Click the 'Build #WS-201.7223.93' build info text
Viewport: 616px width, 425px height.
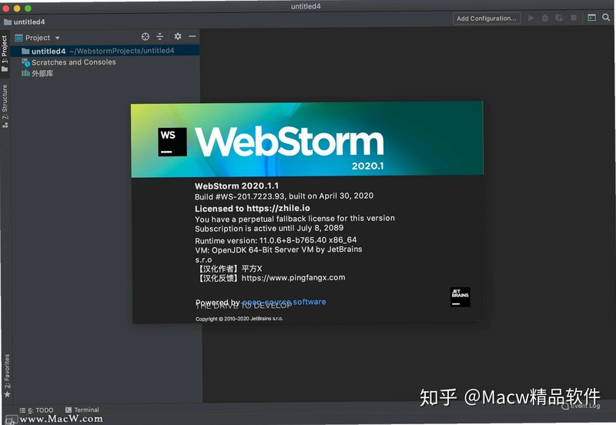[284, 196]
